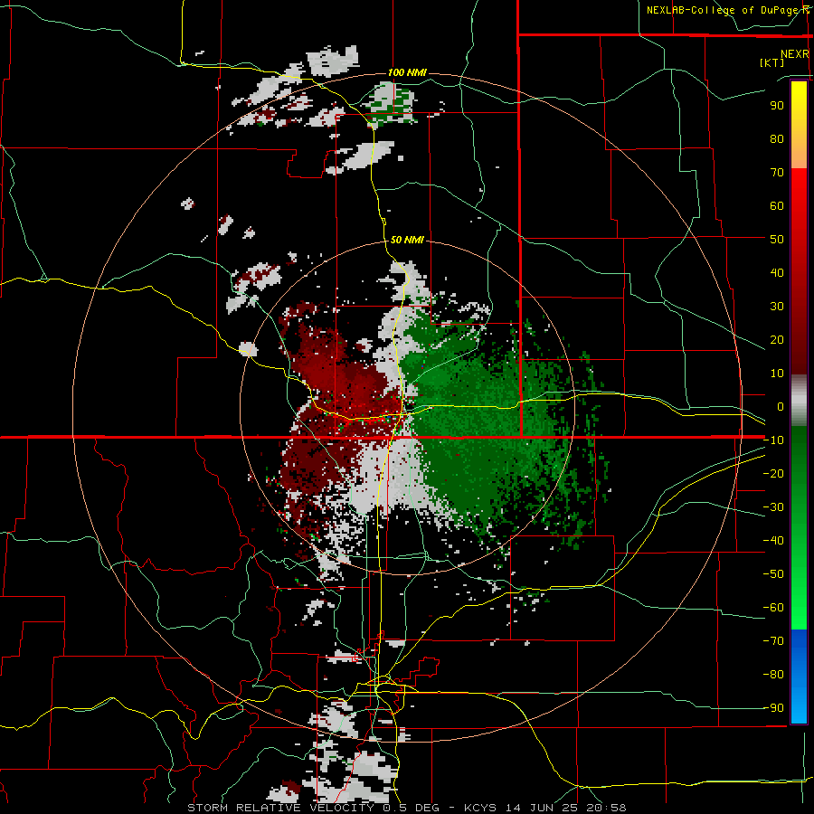Click the [KT] units label
814x814 pixels.
tap(772, 62)
